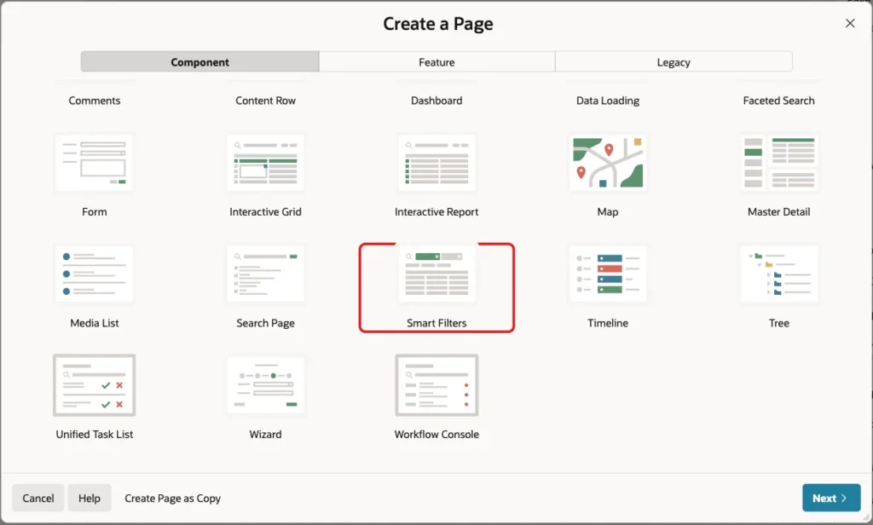Click the Workflow Console text label

click(436, 435)
